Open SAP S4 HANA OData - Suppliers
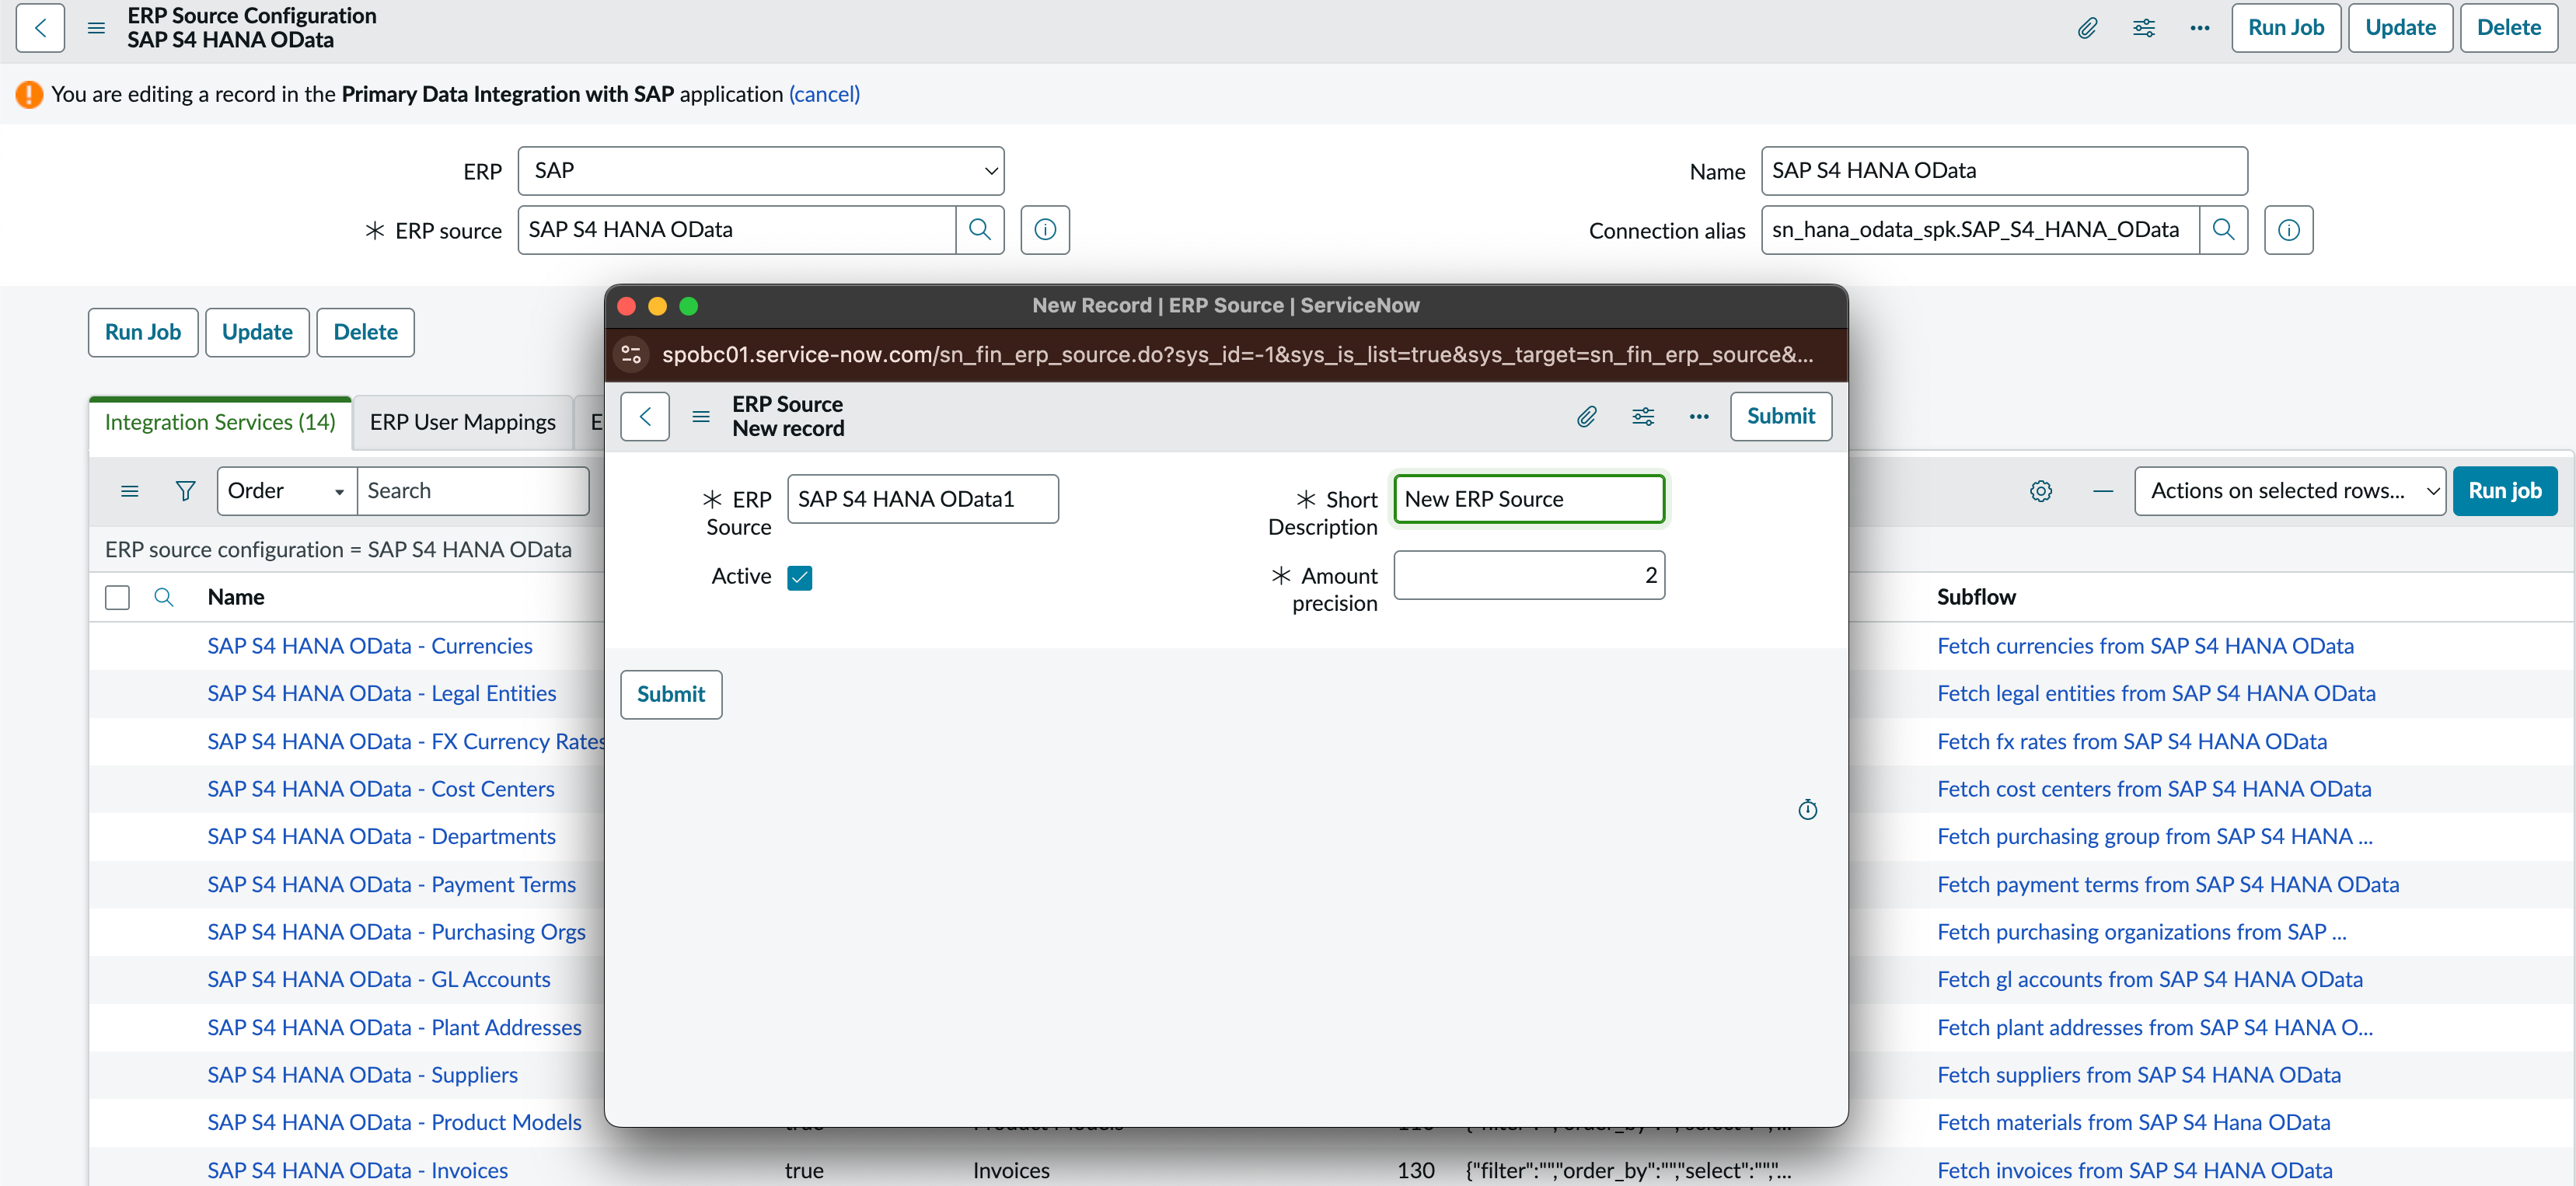Image resolution: width=2576 pixels, height=1186 pixels. [x=362, y=1075]
